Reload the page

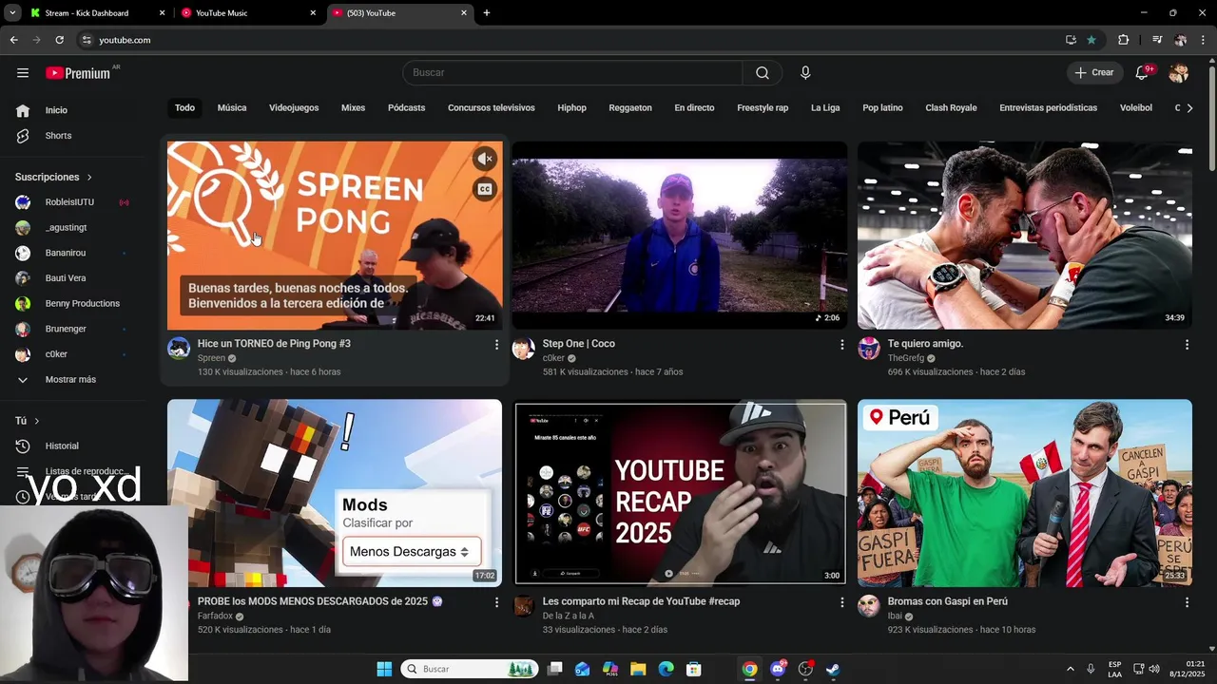click(59, 40)
